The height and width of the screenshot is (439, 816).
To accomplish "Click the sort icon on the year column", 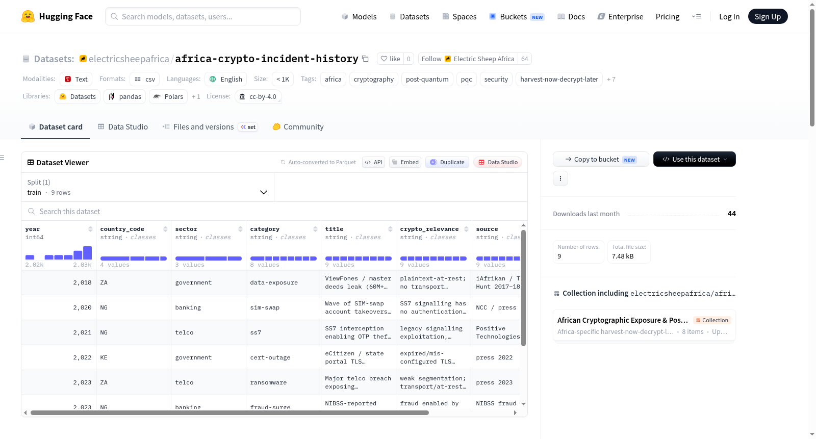I will click(x=90, y=229).
